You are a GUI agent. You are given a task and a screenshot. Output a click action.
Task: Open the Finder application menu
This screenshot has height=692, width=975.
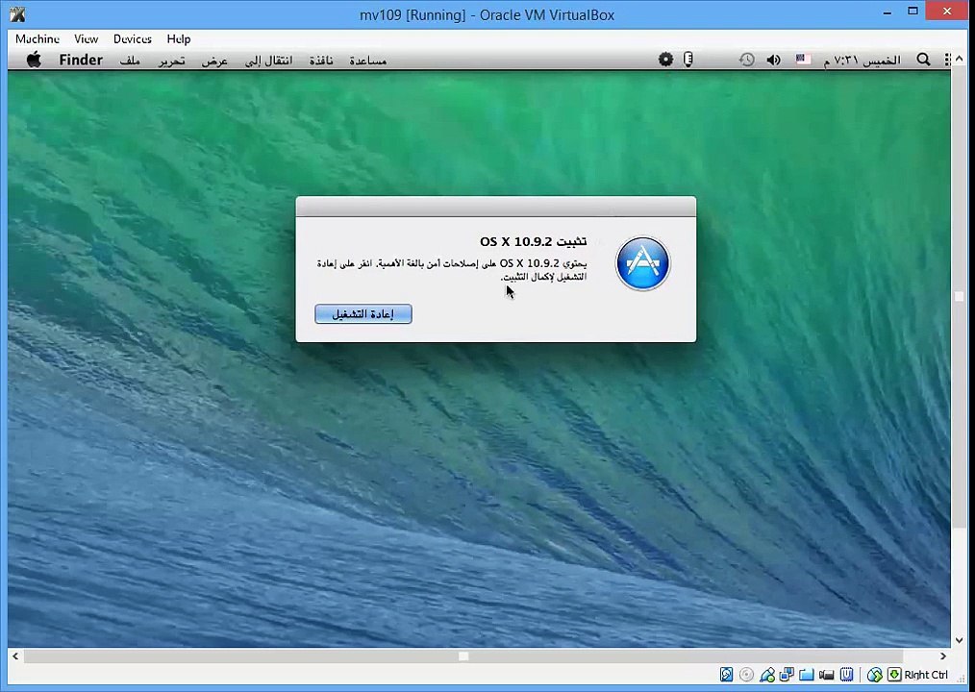pos(81,60)
